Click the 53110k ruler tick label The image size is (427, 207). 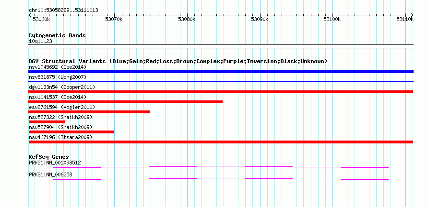405,19
